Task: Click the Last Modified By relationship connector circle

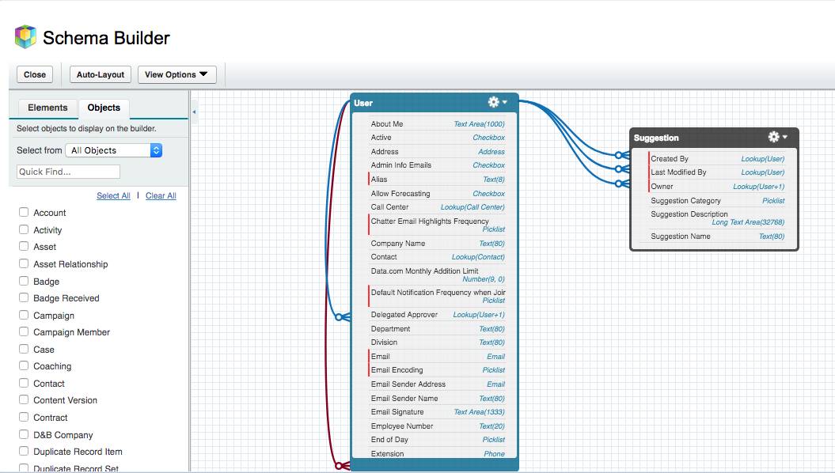Action: [x=618, y=169]
